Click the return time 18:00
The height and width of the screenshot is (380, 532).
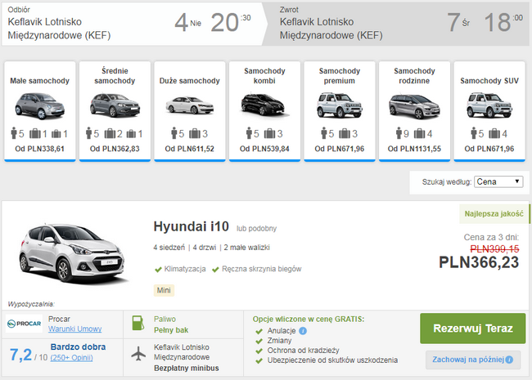click(503, 22)
